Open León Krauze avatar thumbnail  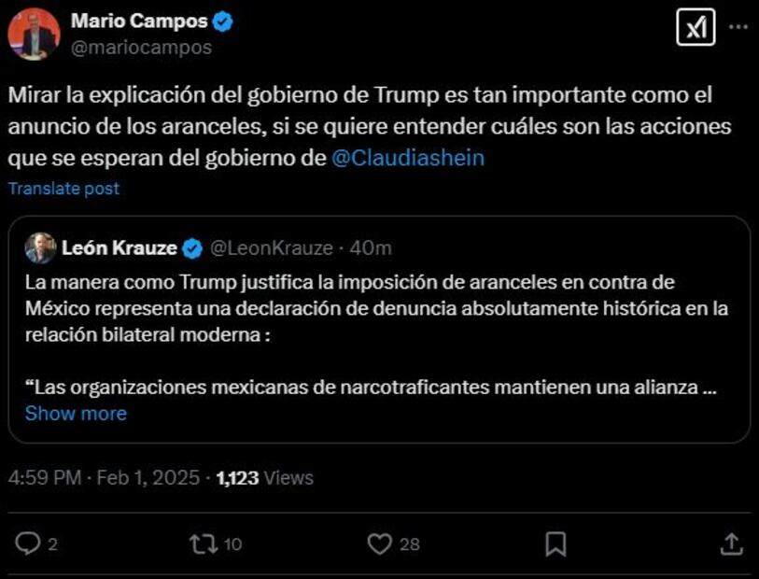point(40,248)
